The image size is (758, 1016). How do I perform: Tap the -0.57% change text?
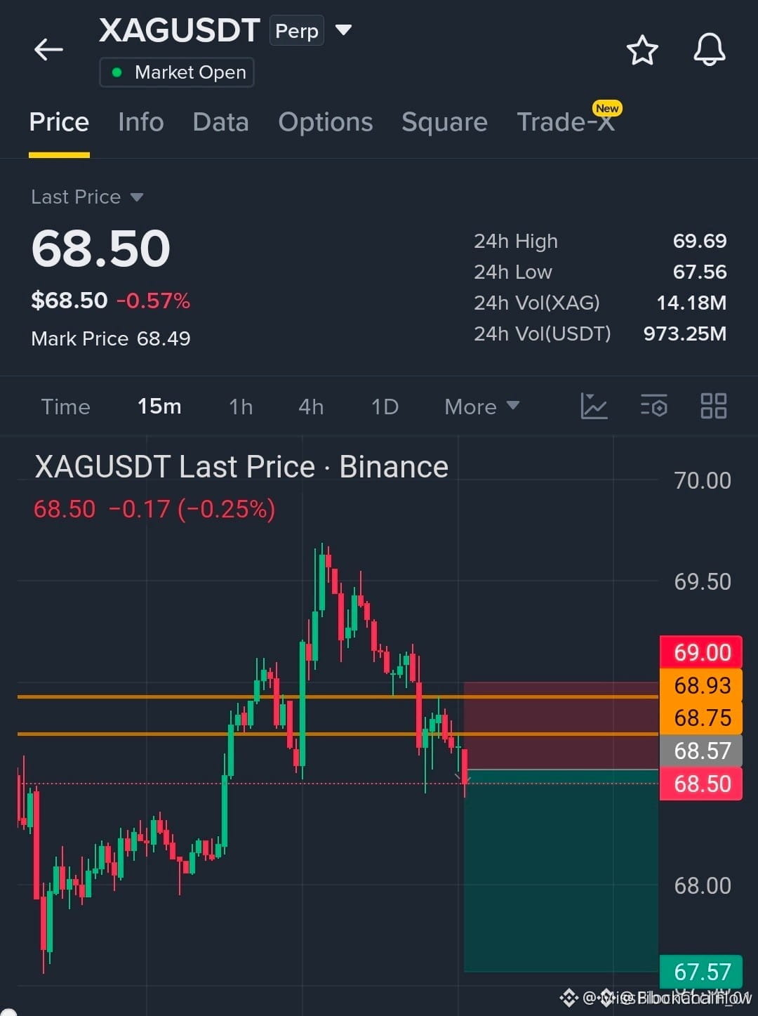[x=153, y=301]
